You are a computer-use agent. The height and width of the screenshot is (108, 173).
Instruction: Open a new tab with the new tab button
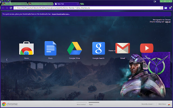coord(82,4)
